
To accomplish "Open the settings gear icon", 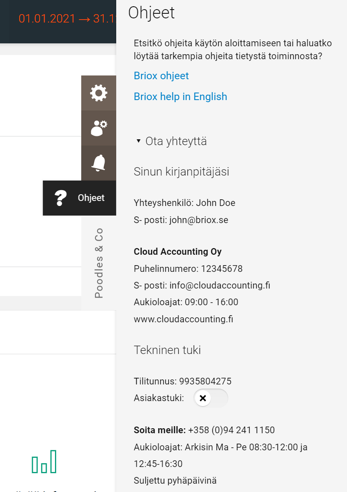I will pyautogui.click(x=99, y=93).
